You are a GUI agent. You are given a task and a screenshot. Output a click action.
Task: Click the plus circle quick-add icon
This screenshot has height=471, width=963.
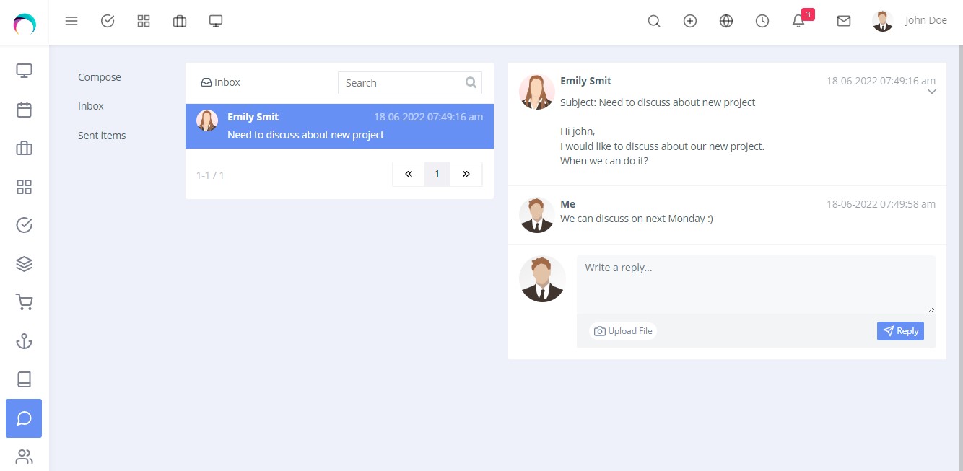pos(690,21)
